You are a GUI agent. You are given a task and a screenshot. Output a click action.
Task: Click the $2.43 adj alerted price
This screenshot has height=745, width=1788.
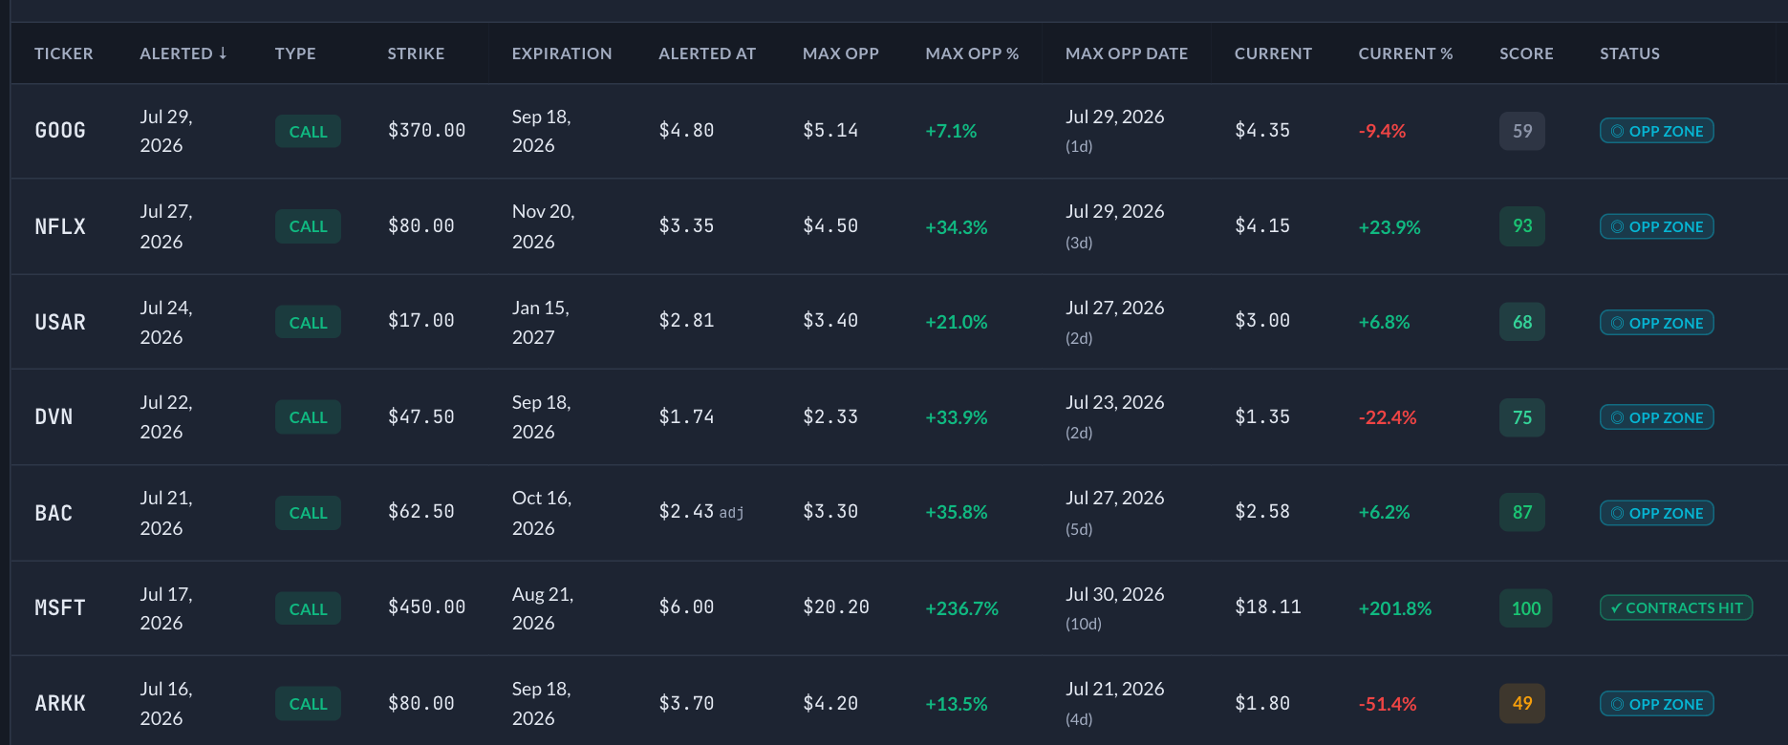[701, 512]
